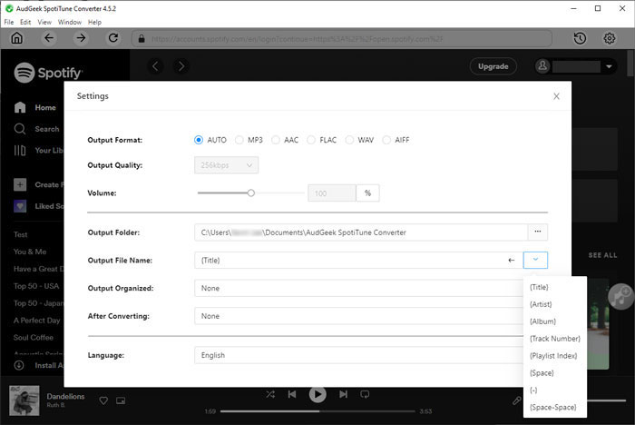Viewport: 635px width, 425px height.
Task: Toggle shuffle playback
Action: (270, 394)
